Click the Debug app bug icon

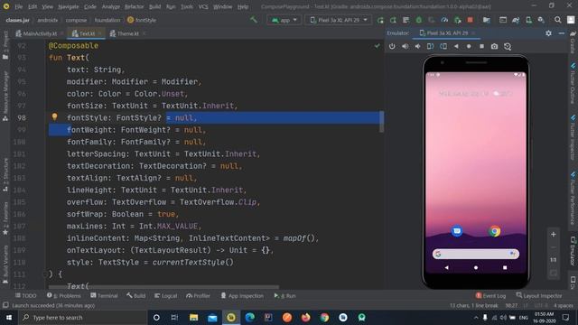coord(419,20)
